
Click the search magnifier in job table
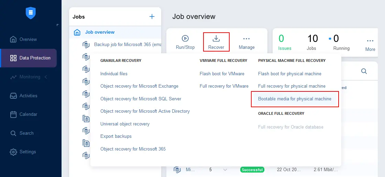click(x=364, y=71)
